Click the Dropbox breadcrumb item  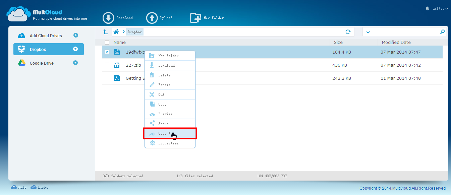click(134, 32)
